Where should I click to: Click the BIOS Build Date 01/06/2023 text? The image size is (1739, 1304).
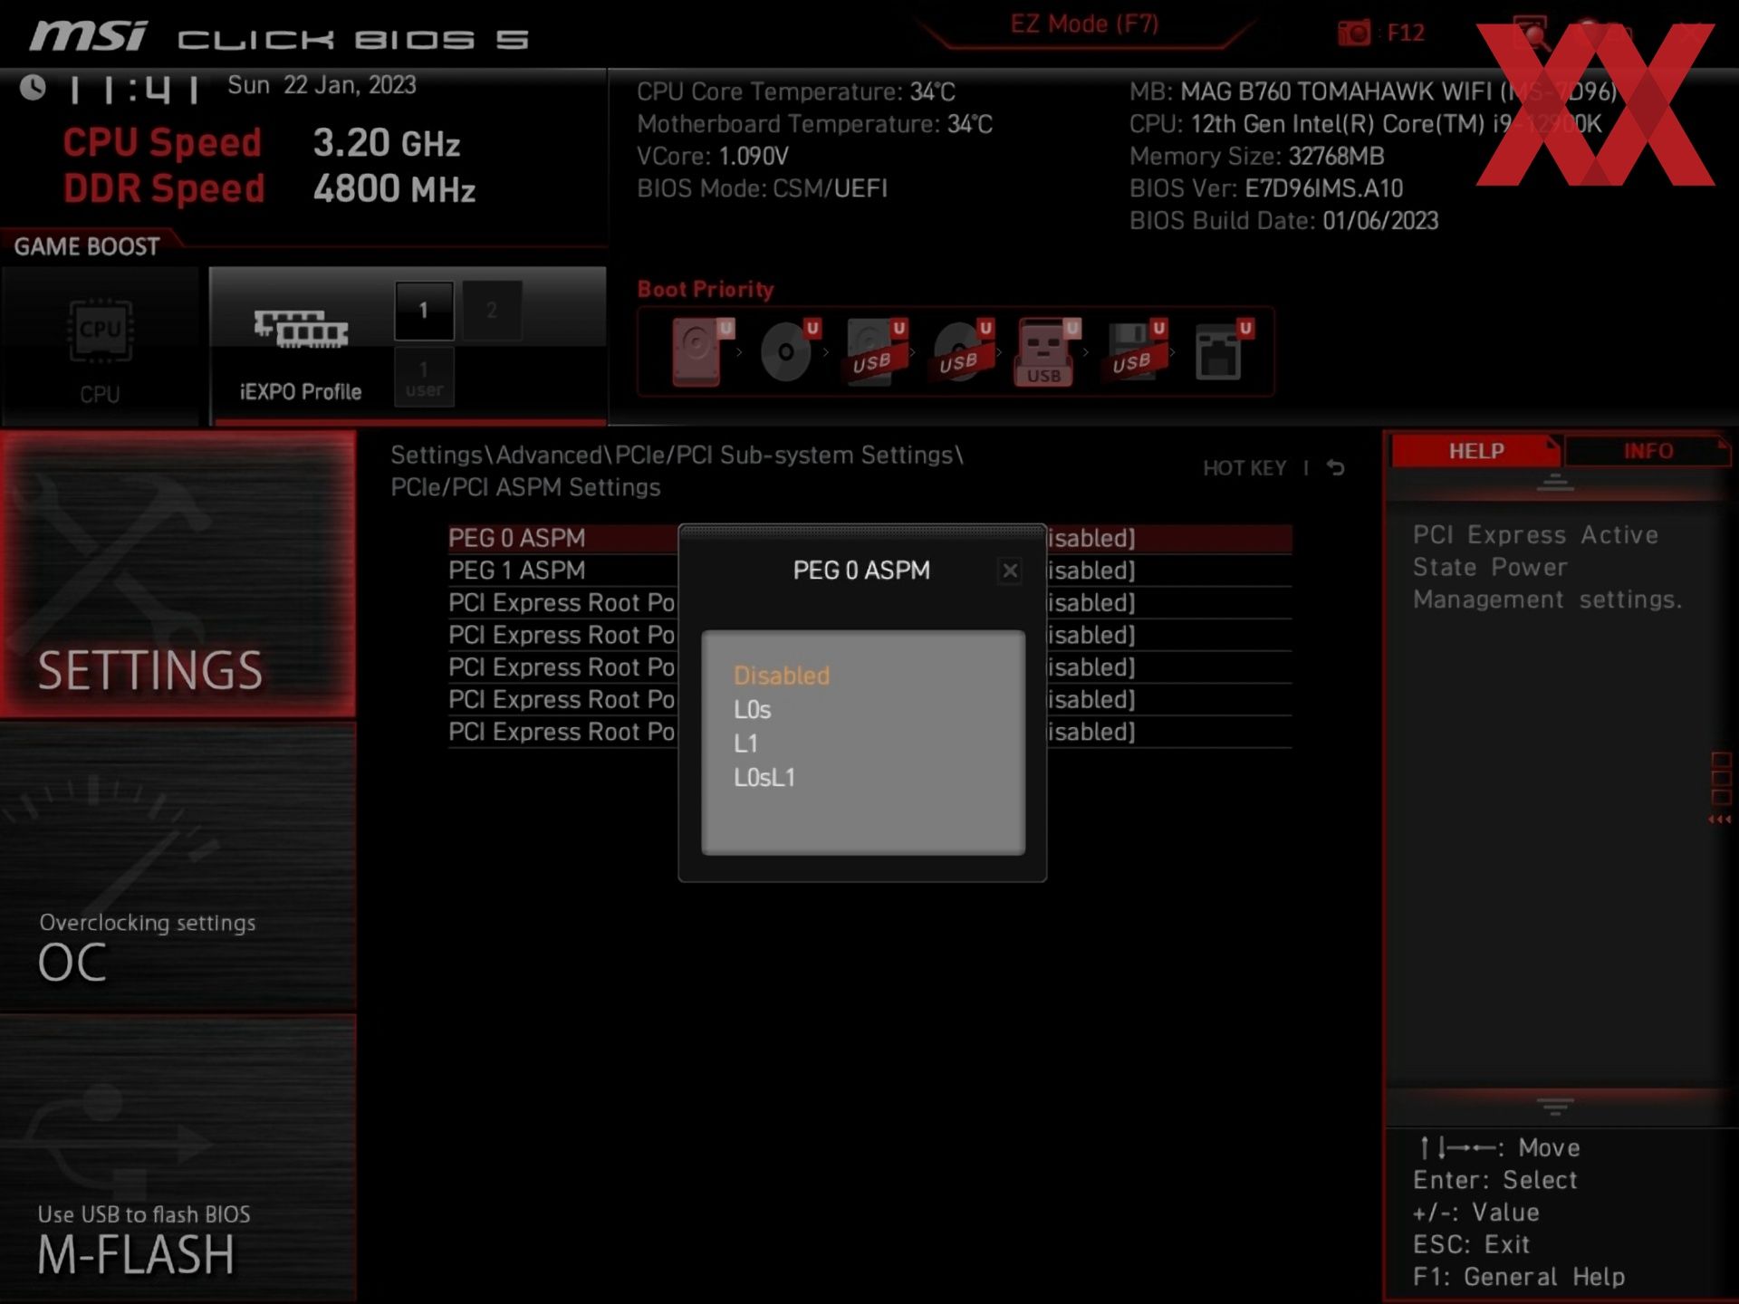1283,221
